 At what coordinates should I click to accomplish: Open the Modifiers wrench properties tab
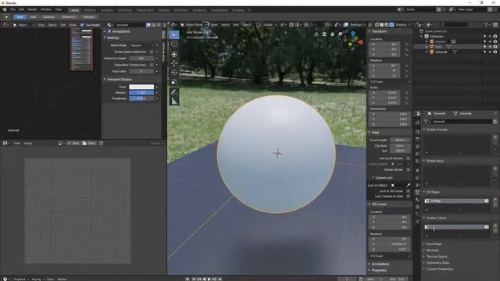417,185
